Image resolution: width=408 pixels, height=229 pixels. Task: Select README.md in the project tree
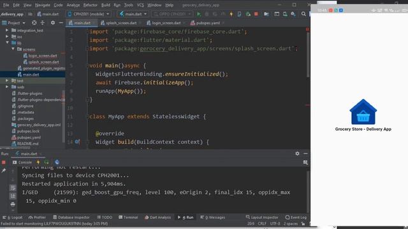pos(25,144)
